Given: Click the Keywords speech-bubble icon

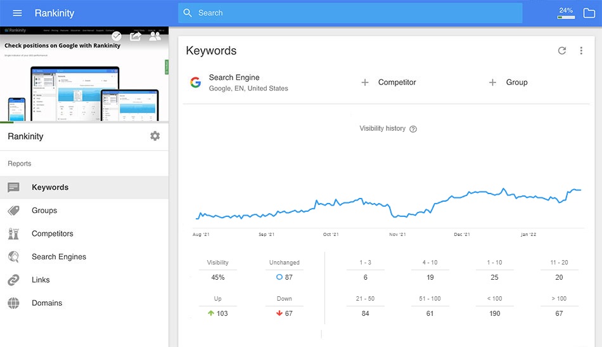Looking at the screenshot, I should [13, 188].
